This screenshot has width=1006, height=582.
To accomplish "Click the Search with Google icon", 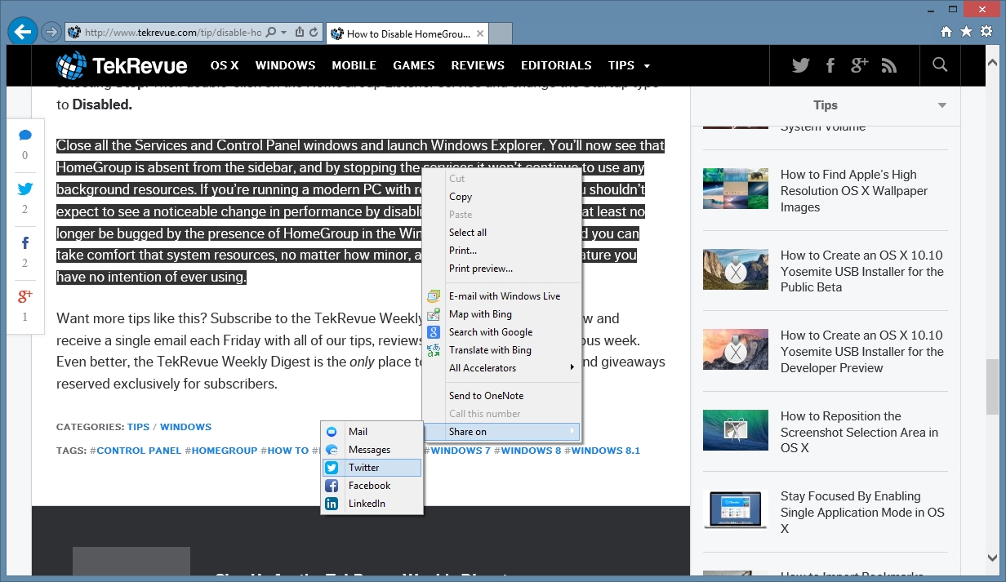I will (434, 332).
